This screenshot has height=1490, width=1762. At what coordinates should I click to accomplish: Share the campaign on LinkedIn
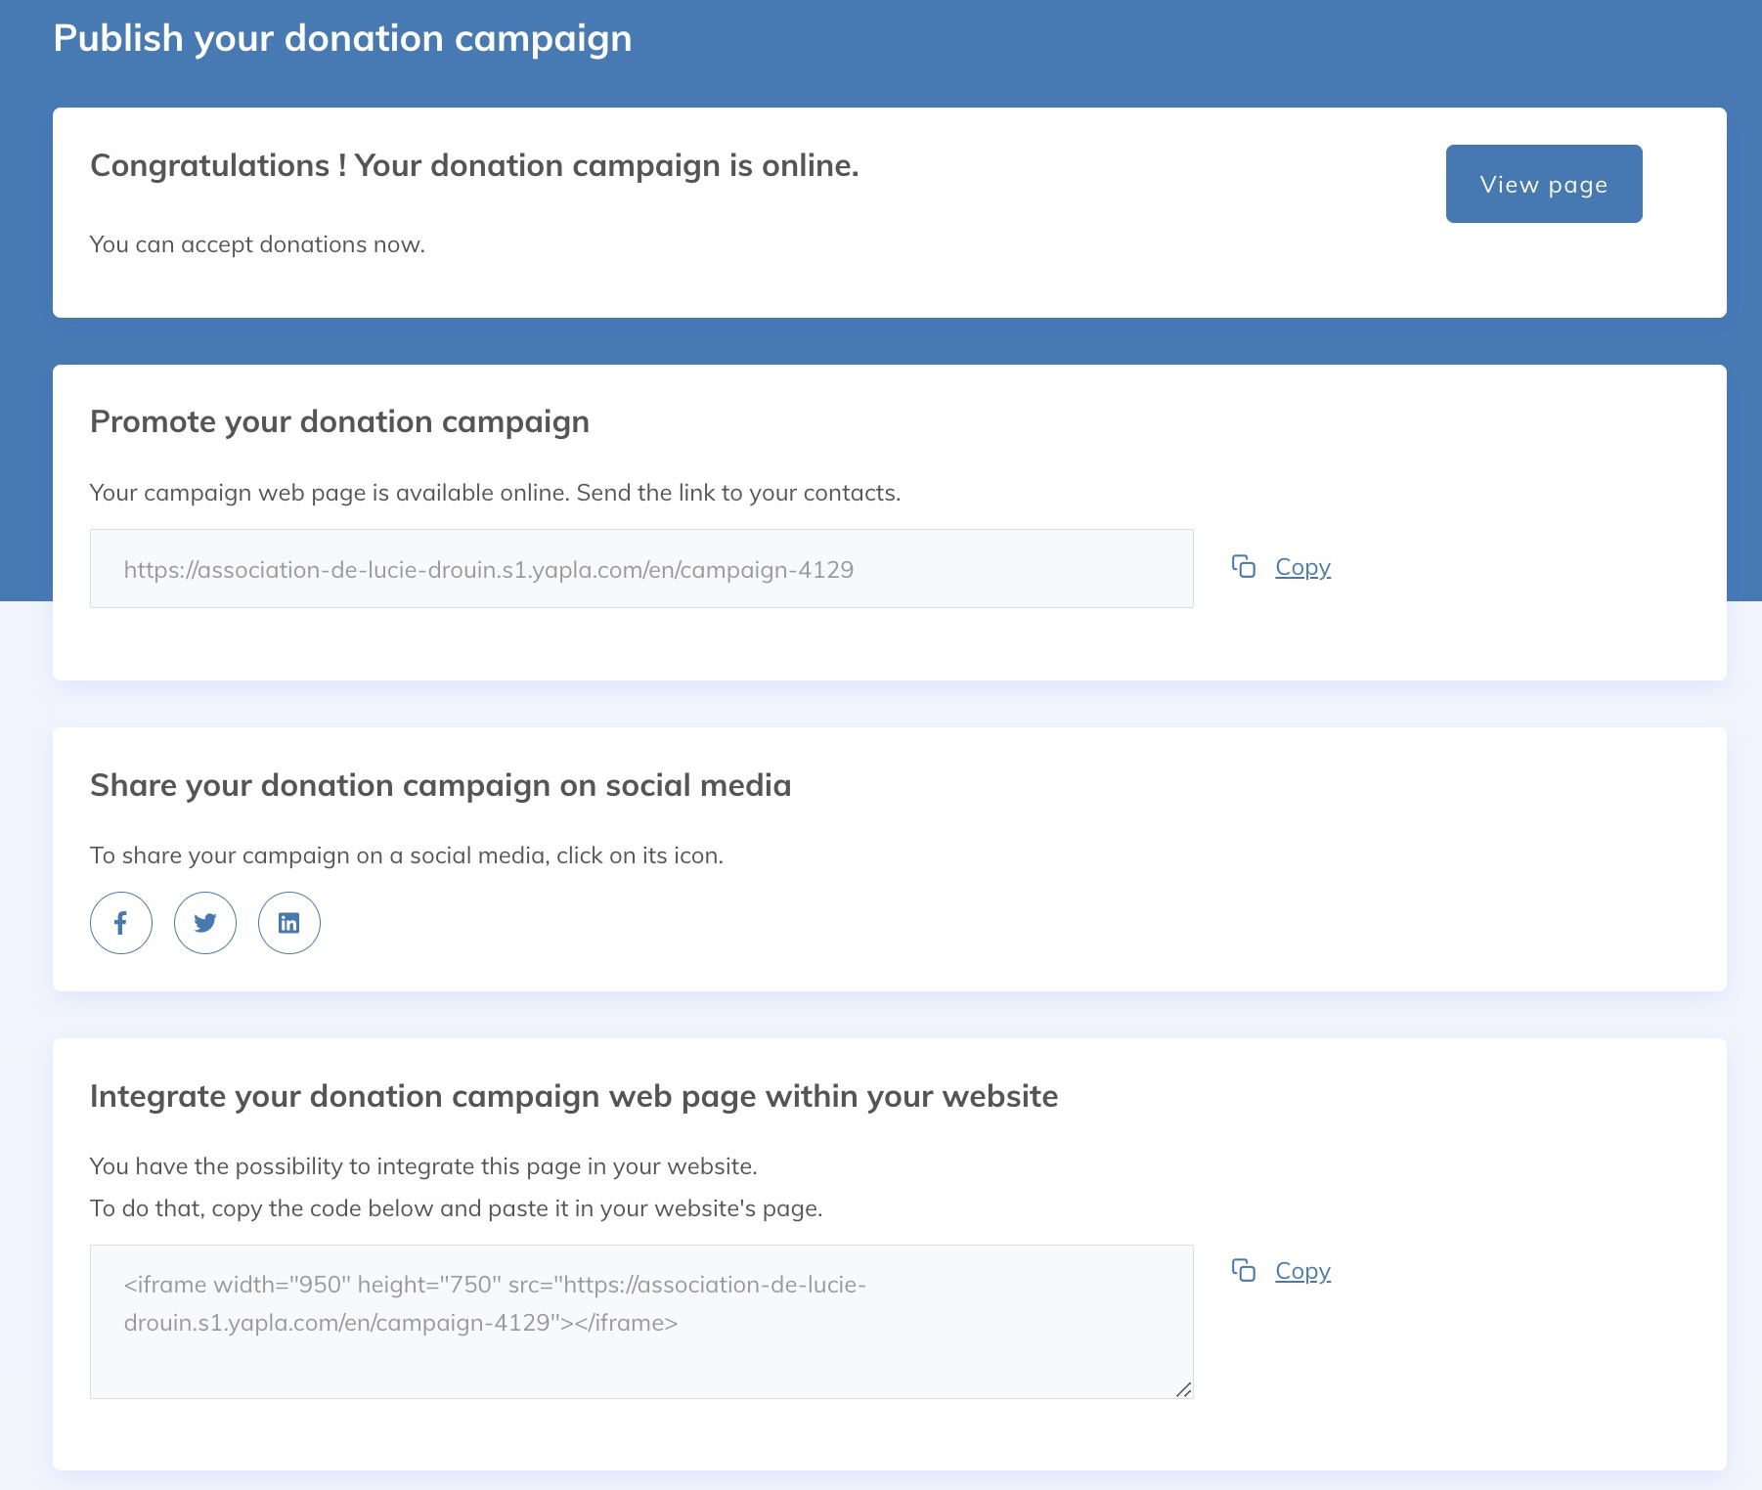click(x=288, y=922)
